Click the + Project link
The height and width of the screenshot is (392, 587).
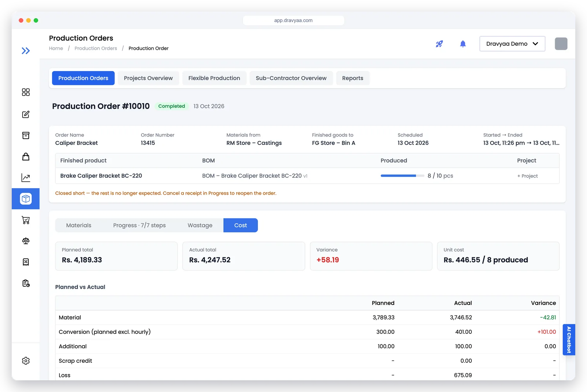528,176
